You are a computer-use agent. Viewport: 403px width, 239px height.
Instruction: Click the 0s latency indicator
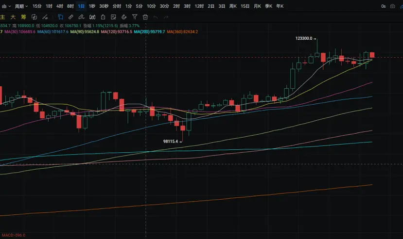pyautogui.click(x=384, y=6)
